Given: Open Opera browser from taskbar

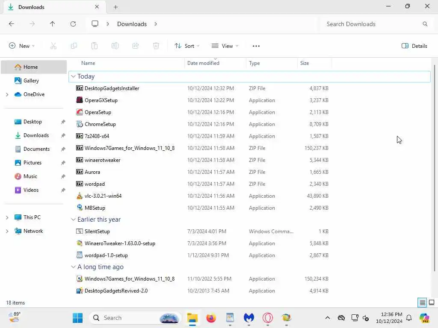Looking at the screenshot, I should [x=268, y=318].
